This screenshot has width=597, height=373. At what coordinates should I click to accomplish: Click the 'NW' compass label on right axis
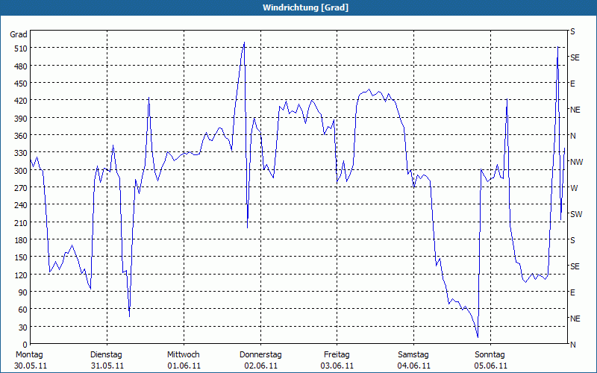[x=576, y=162]
